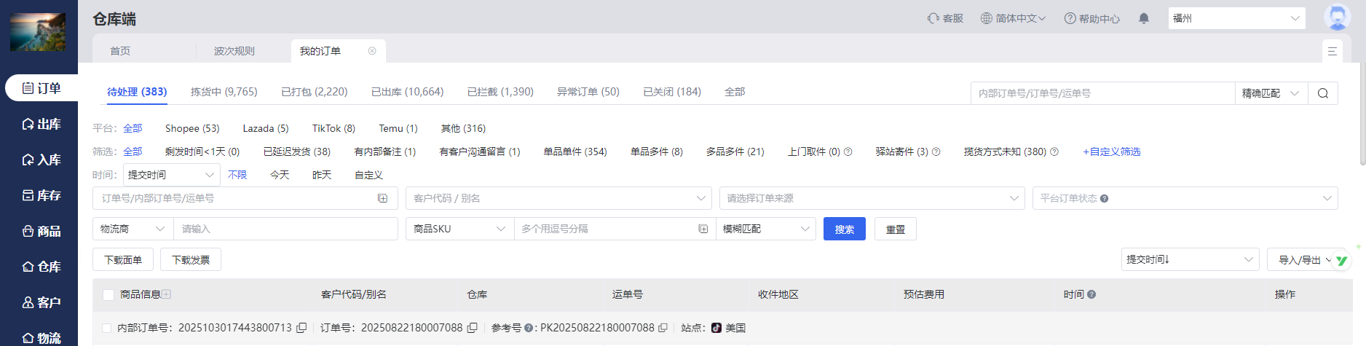Click the notification bell icon
The height and width of the screenshot is (346, 1366).
(x=1144, y=18)
